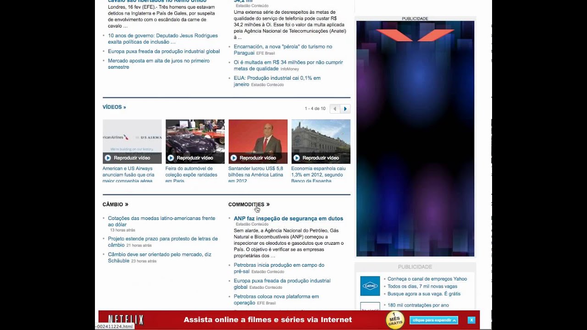Viewport: 587px width, 330px height.
Task: Open 'Economia espanhola caiu 1,3%' caption
Action: (318, 175)
